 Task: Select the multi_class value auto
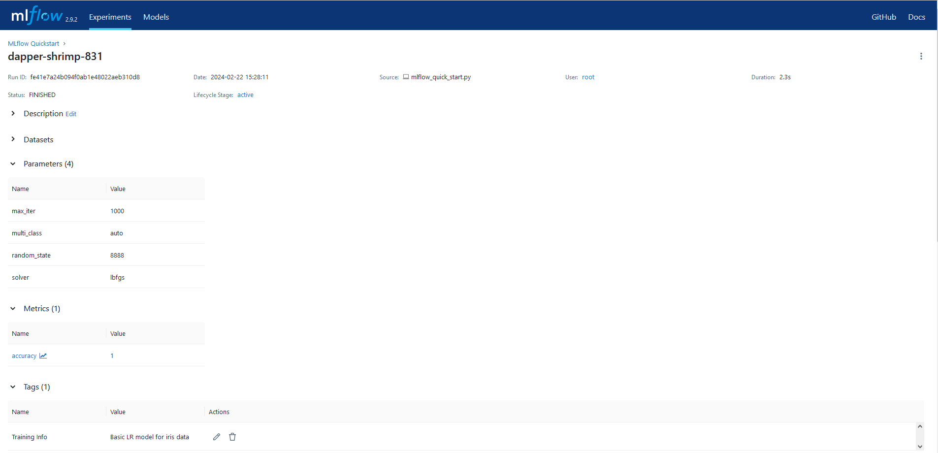[117, 233]
